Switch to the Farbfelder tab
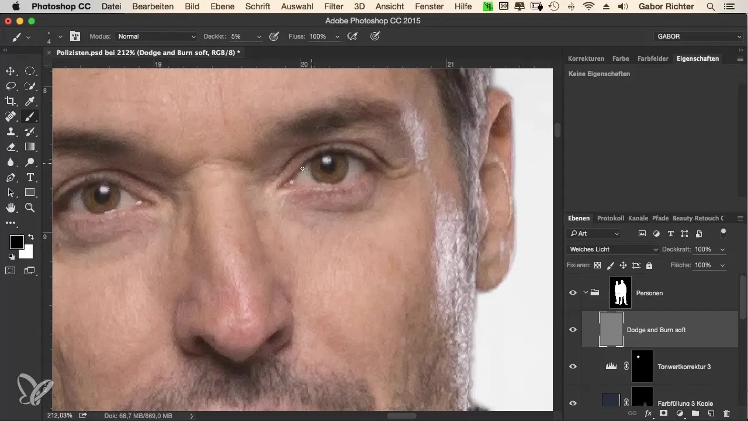This screenshot has width=748, height=421. tap(653, 58)
